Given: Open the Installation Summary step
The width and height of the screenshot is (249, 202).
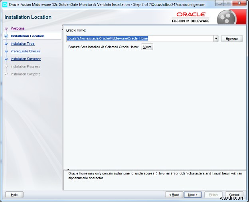Looking at the screenshot, I should [x=26, y=59].
